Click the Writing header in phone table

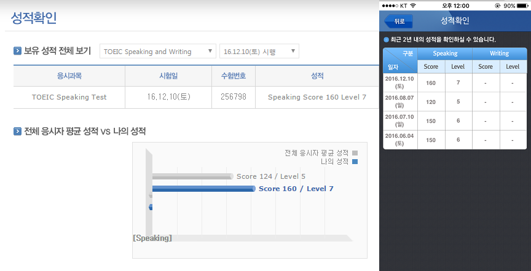coord(500,53)
